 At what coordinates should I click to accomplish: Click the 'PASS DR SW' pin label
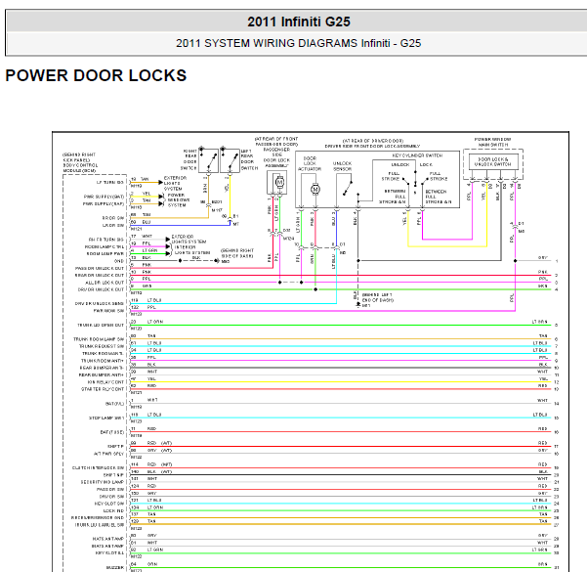point(110,489)
